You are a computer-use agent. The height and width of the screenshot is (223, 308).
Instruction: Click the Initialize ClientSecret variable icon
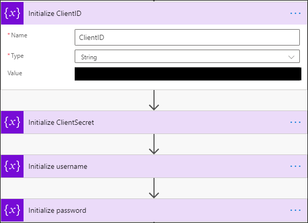(x=12, y=122)
